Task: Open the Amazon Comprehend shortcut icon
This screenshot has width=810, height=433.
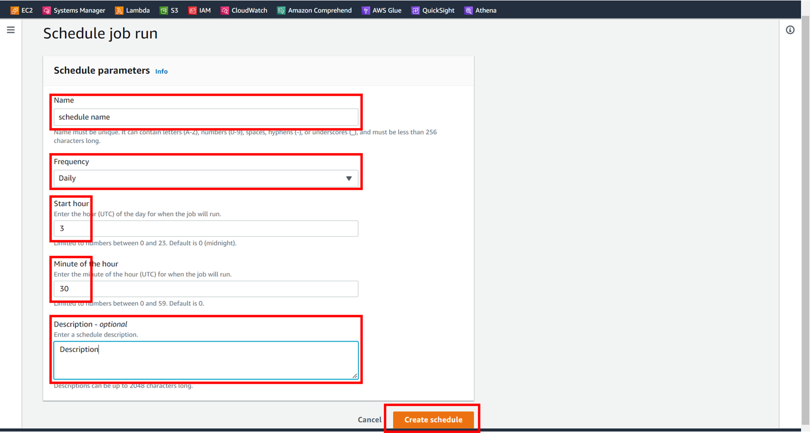Action: coord(281,10)
